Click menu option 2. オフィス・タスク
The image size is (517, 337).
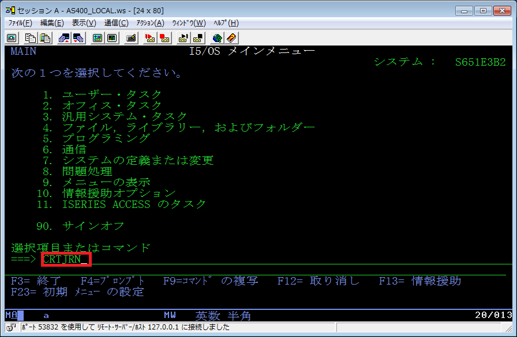(x=103, y=105)
